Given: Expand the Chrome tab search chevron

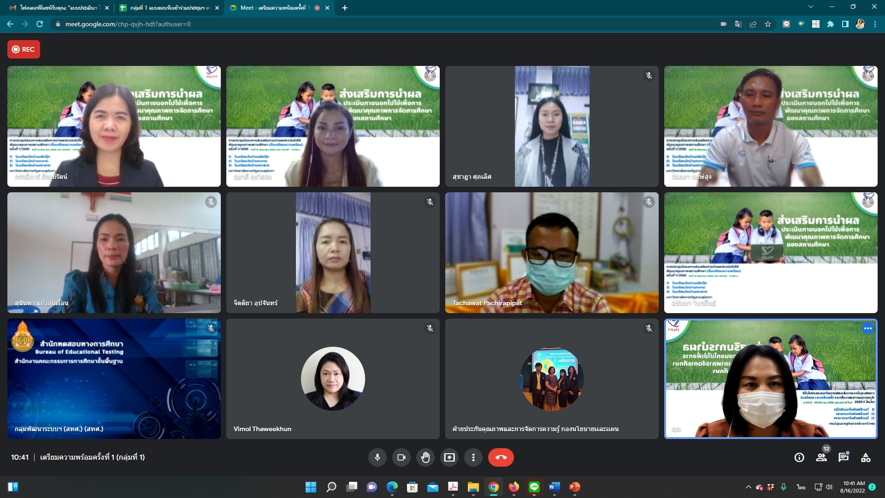Looking at the screenshot, I should [810, 7].
